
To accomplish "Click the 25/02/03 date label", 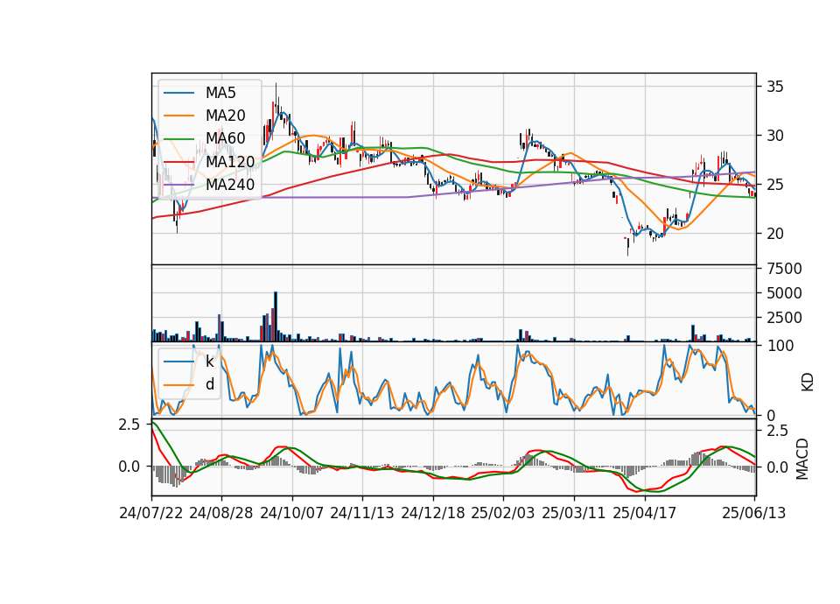I will click(503, 513).
